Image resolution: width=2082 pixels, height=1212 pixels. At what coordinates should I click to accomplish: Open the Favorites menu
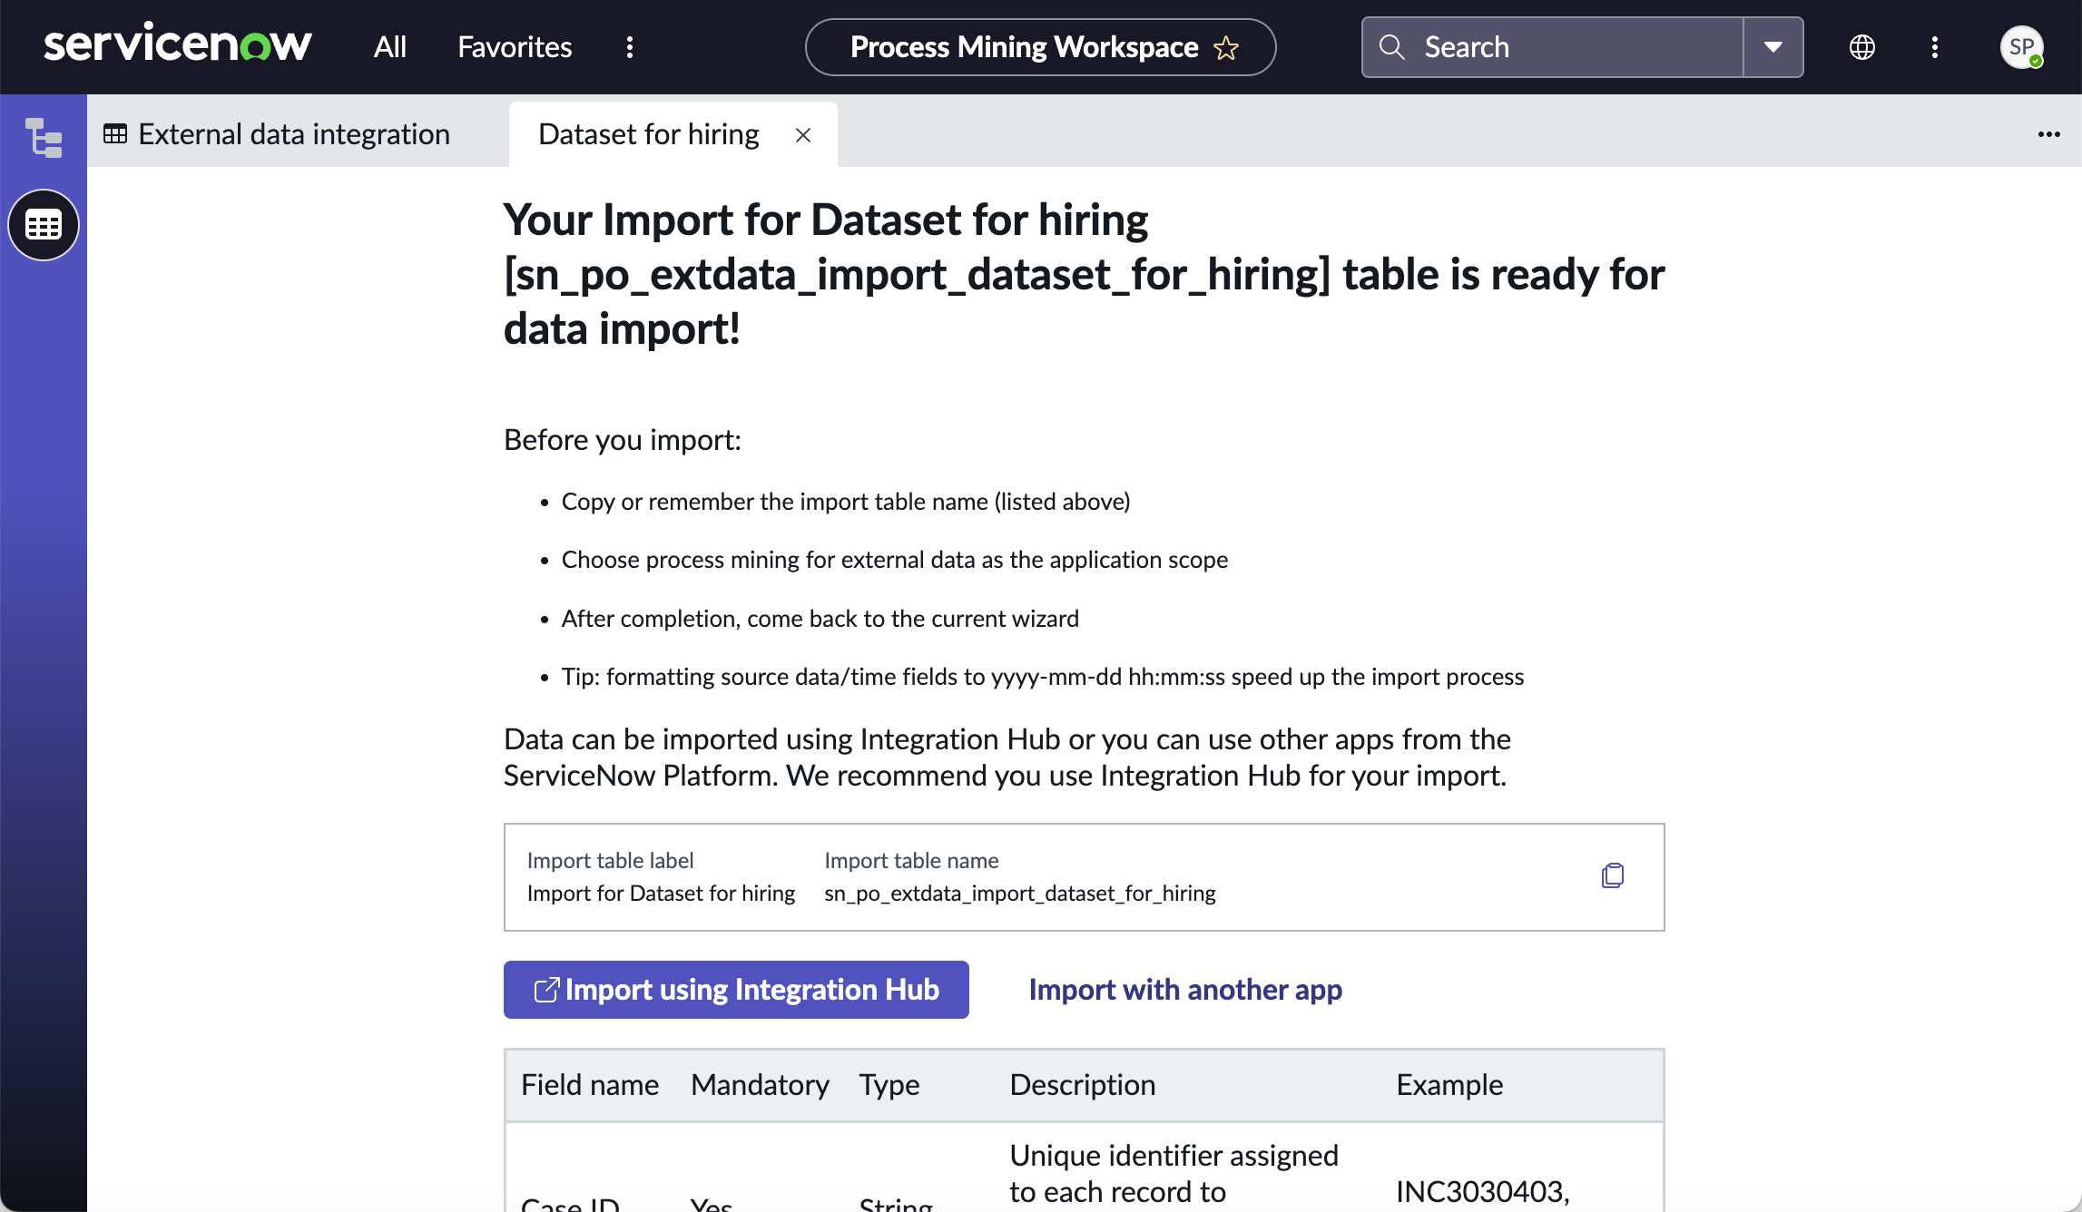click(515, 47)
